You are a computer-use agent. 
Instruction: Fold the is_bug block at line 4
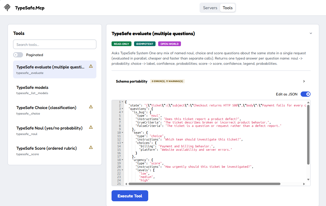pos(123,112)
